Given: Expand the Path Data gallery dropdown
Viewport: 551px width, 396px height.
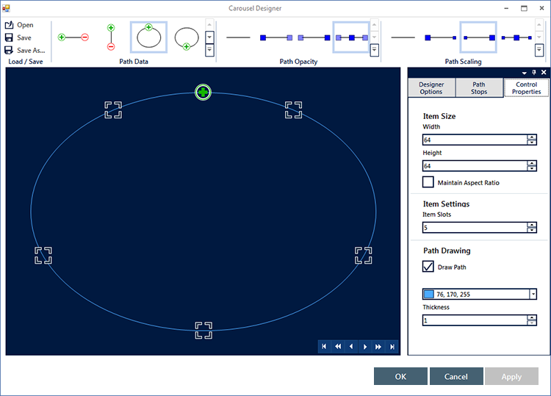Looking at the screenshot, I should [209, 50].
